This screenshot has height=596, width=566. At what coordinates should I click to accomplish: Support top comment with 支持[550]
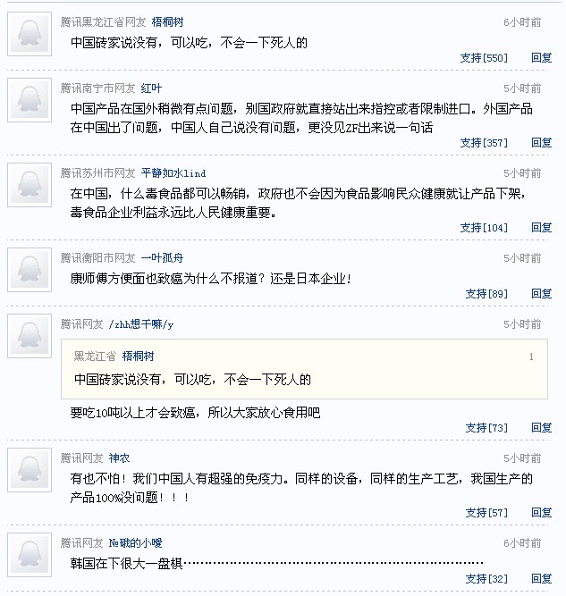484,58
